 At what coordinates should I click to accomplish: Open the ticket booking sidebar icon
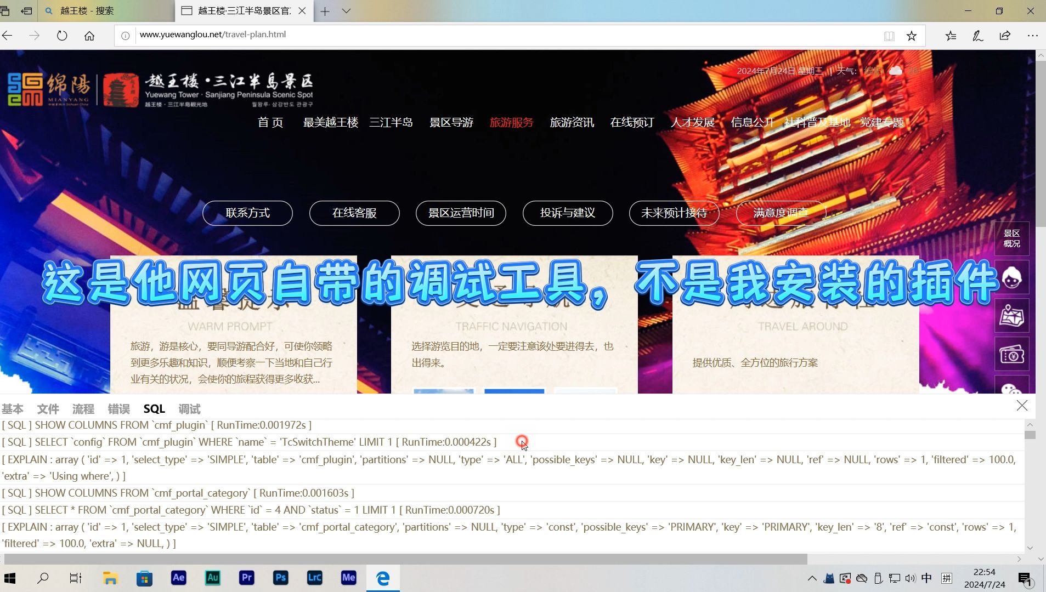1012,355
